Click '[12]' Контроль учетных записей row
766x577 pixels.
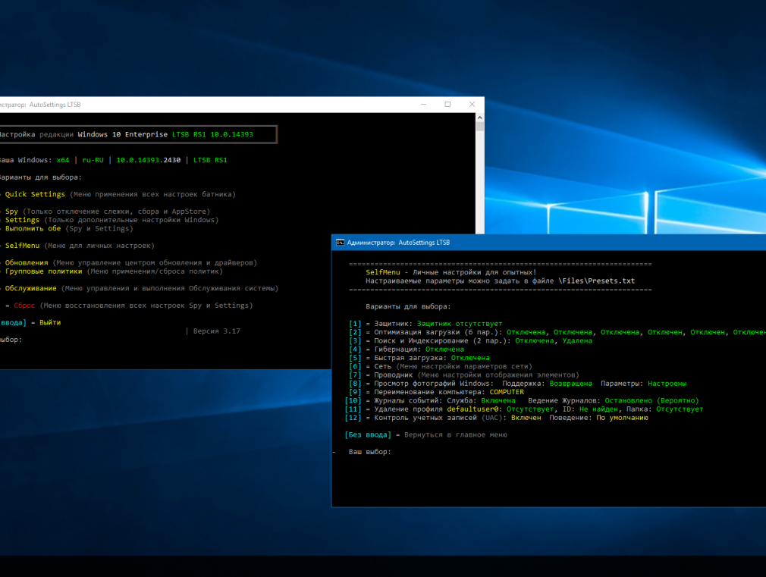point(496,418)
